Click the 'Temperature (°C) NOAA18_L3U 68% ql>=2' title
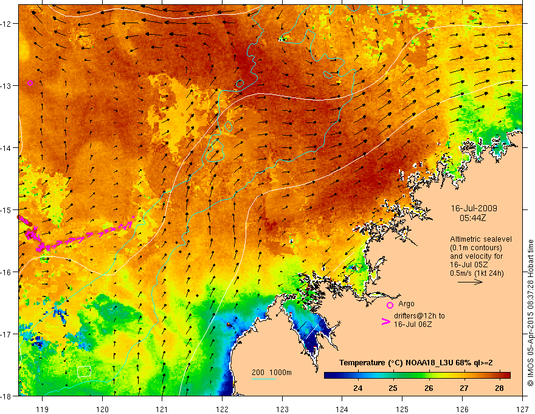This screenshot has height=414, width=535. tap(416, 363)
